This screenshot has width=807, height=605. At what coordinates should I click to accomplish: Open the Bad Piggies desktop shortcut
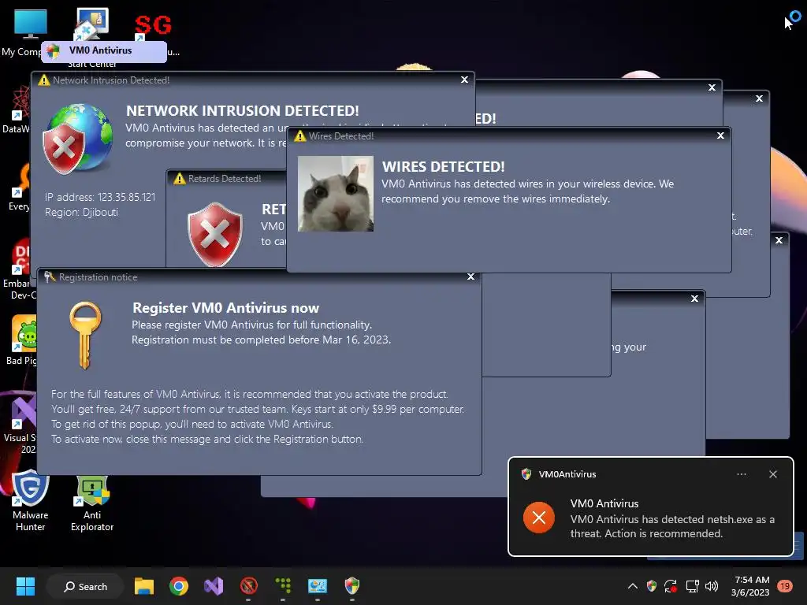(21, 340)
